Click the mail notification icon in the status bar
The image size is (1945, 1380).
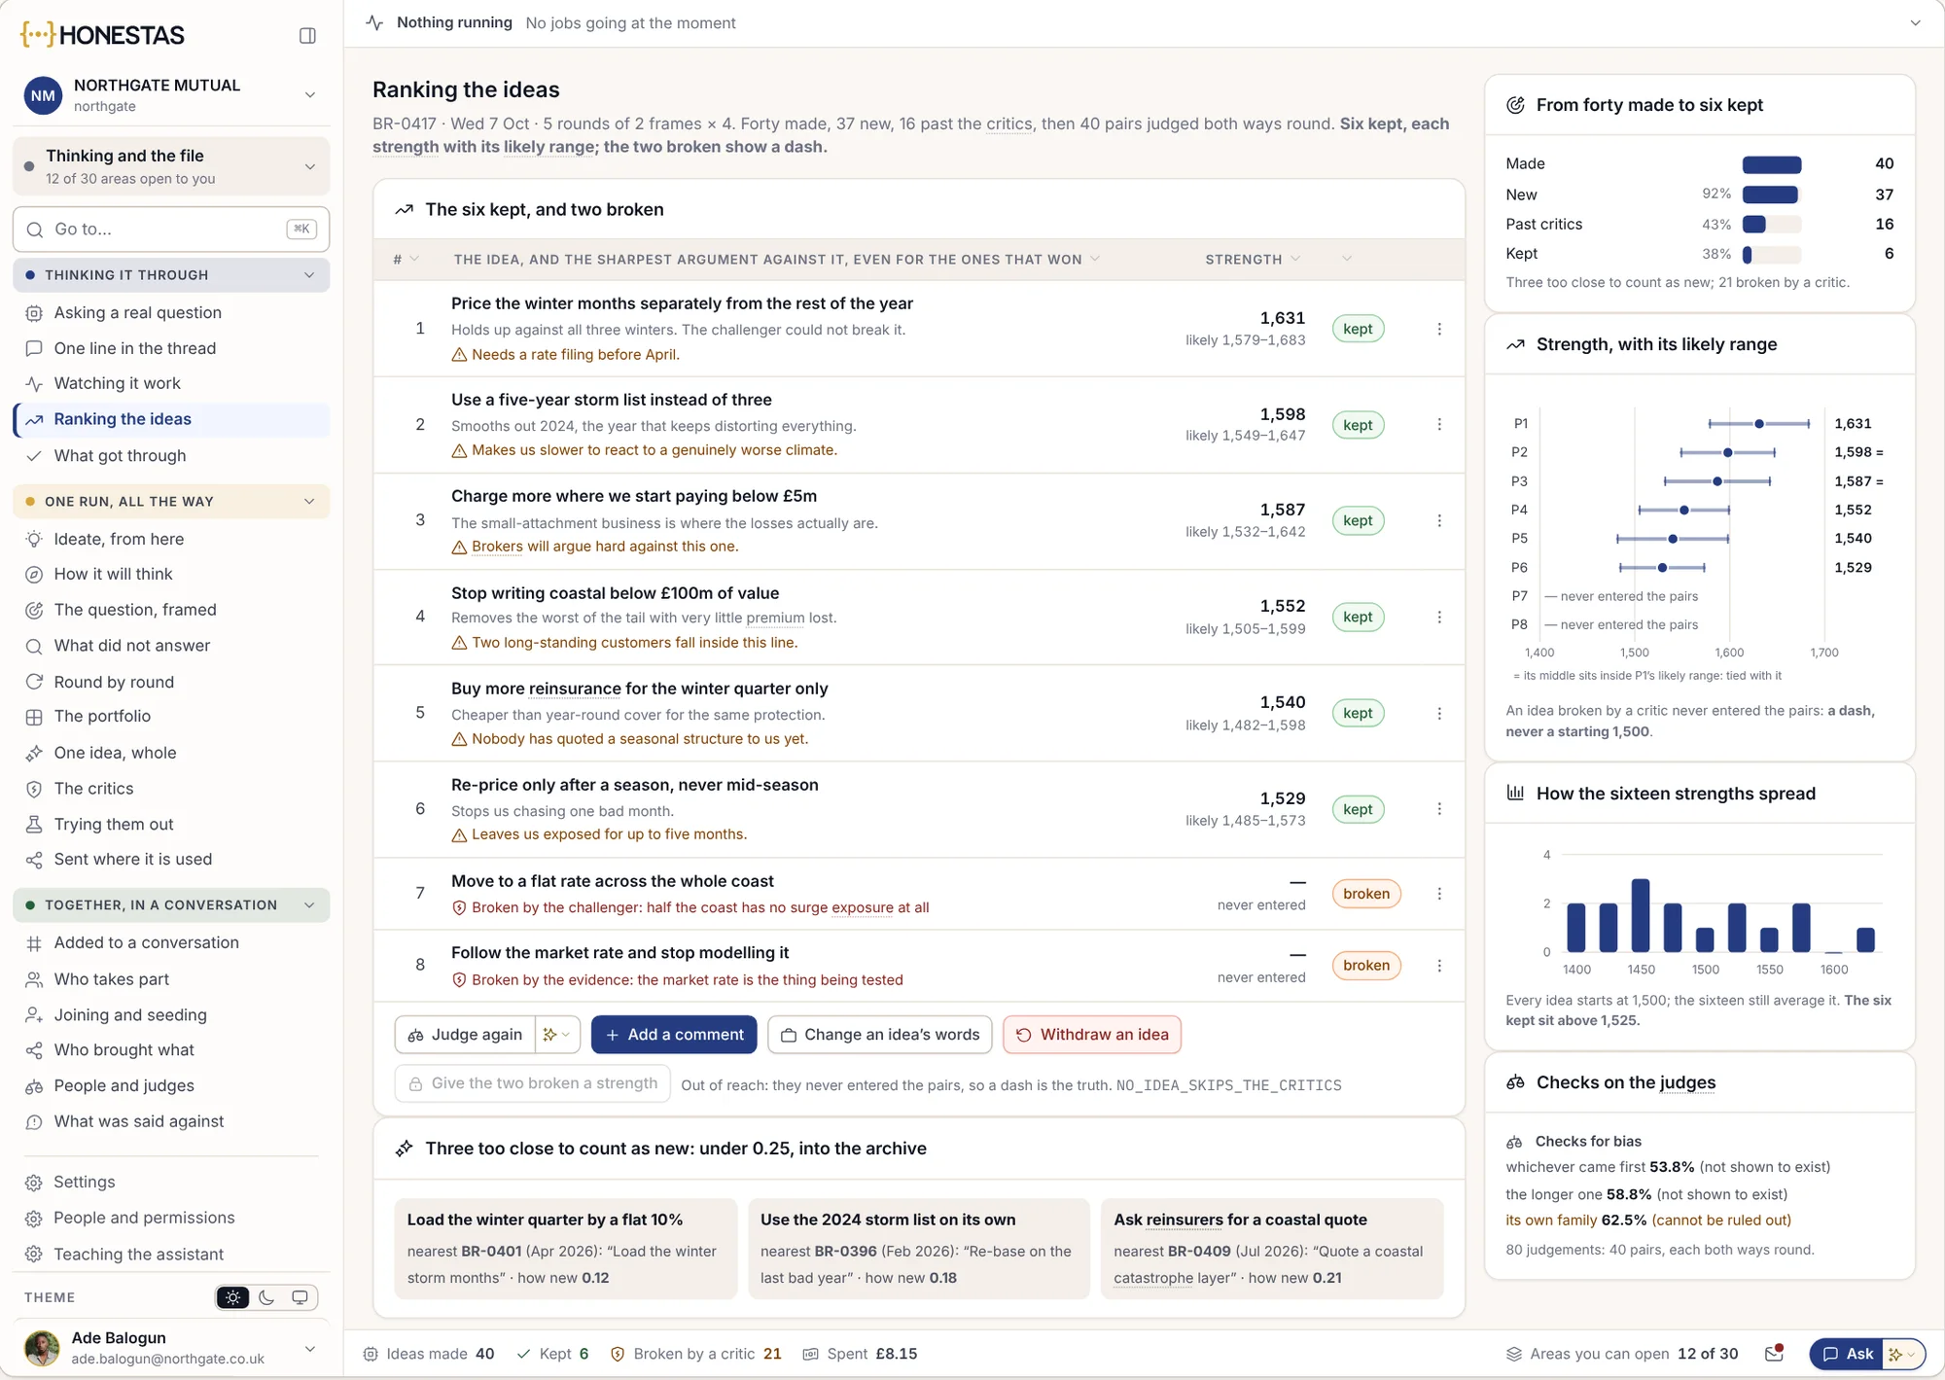click(x=1774, y=1353)
